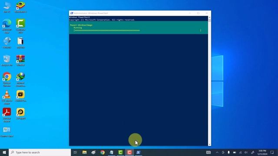Click the taskbar search box
The width and height of the screenshot is (278, 156).
pos(40,152)
